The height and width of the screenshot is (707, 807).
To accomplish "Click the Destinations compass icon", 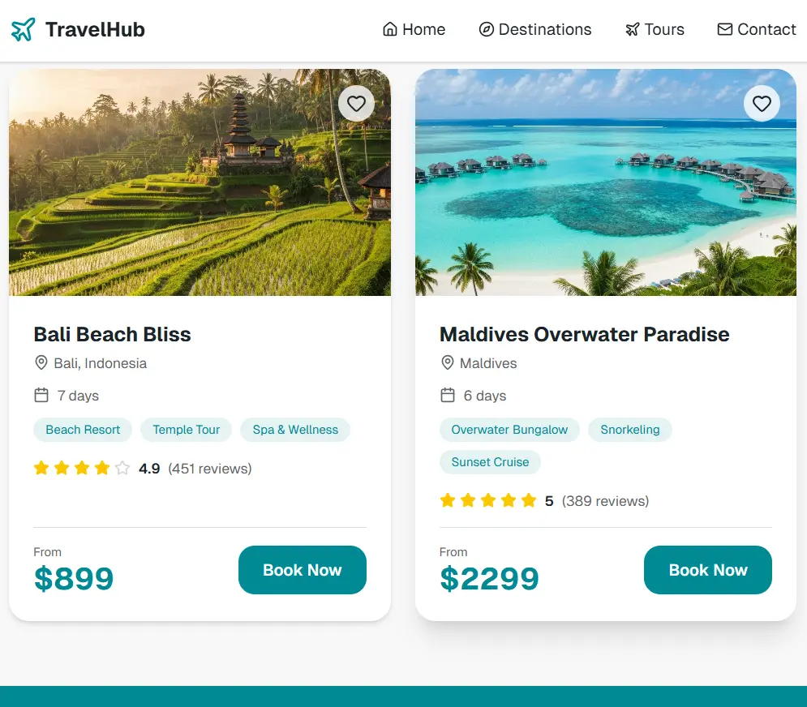I will coord(487,30).
